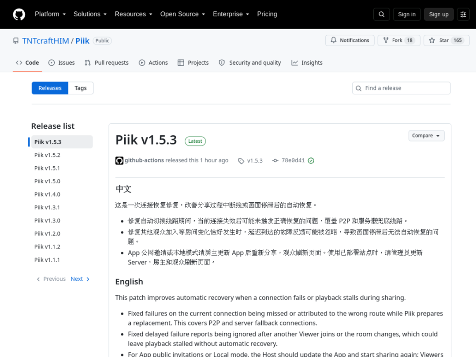Viewport: 476px width, 357px height.
Task: Open the Pricing link
Action: 267,14
